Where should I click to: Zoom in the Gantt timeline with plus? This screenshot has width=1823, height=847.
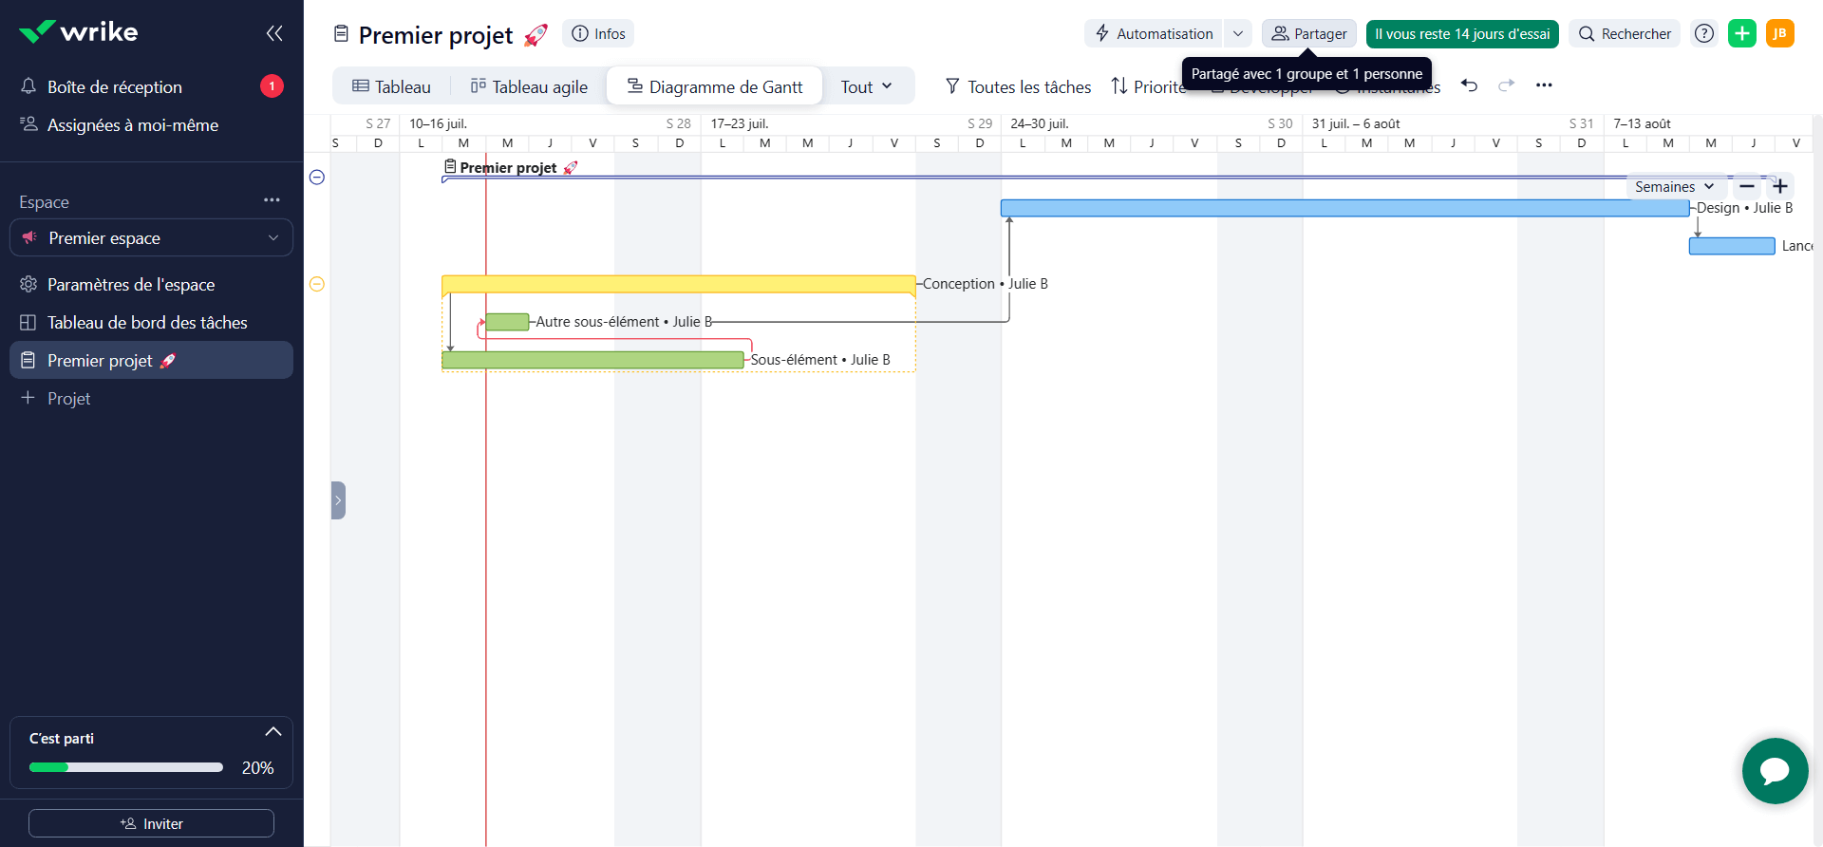[1780, 187]
